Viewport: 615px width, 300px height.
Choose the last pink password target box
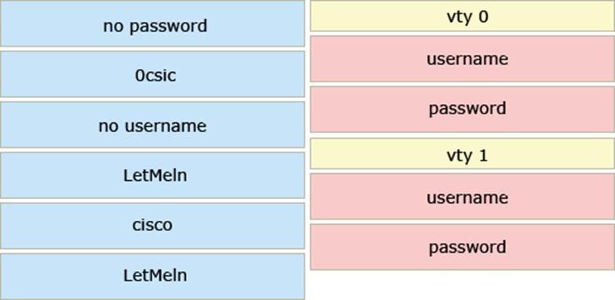pyautogui.click(x=463, y=247)
